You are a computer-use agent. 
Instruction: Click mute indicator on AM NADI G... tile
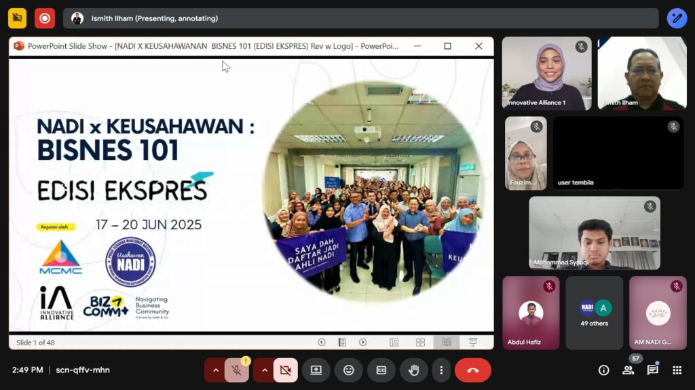677,286
